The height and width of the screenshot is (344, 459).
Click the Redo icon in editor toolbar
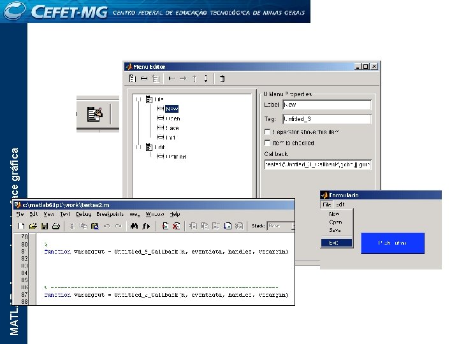click(119, 226)
